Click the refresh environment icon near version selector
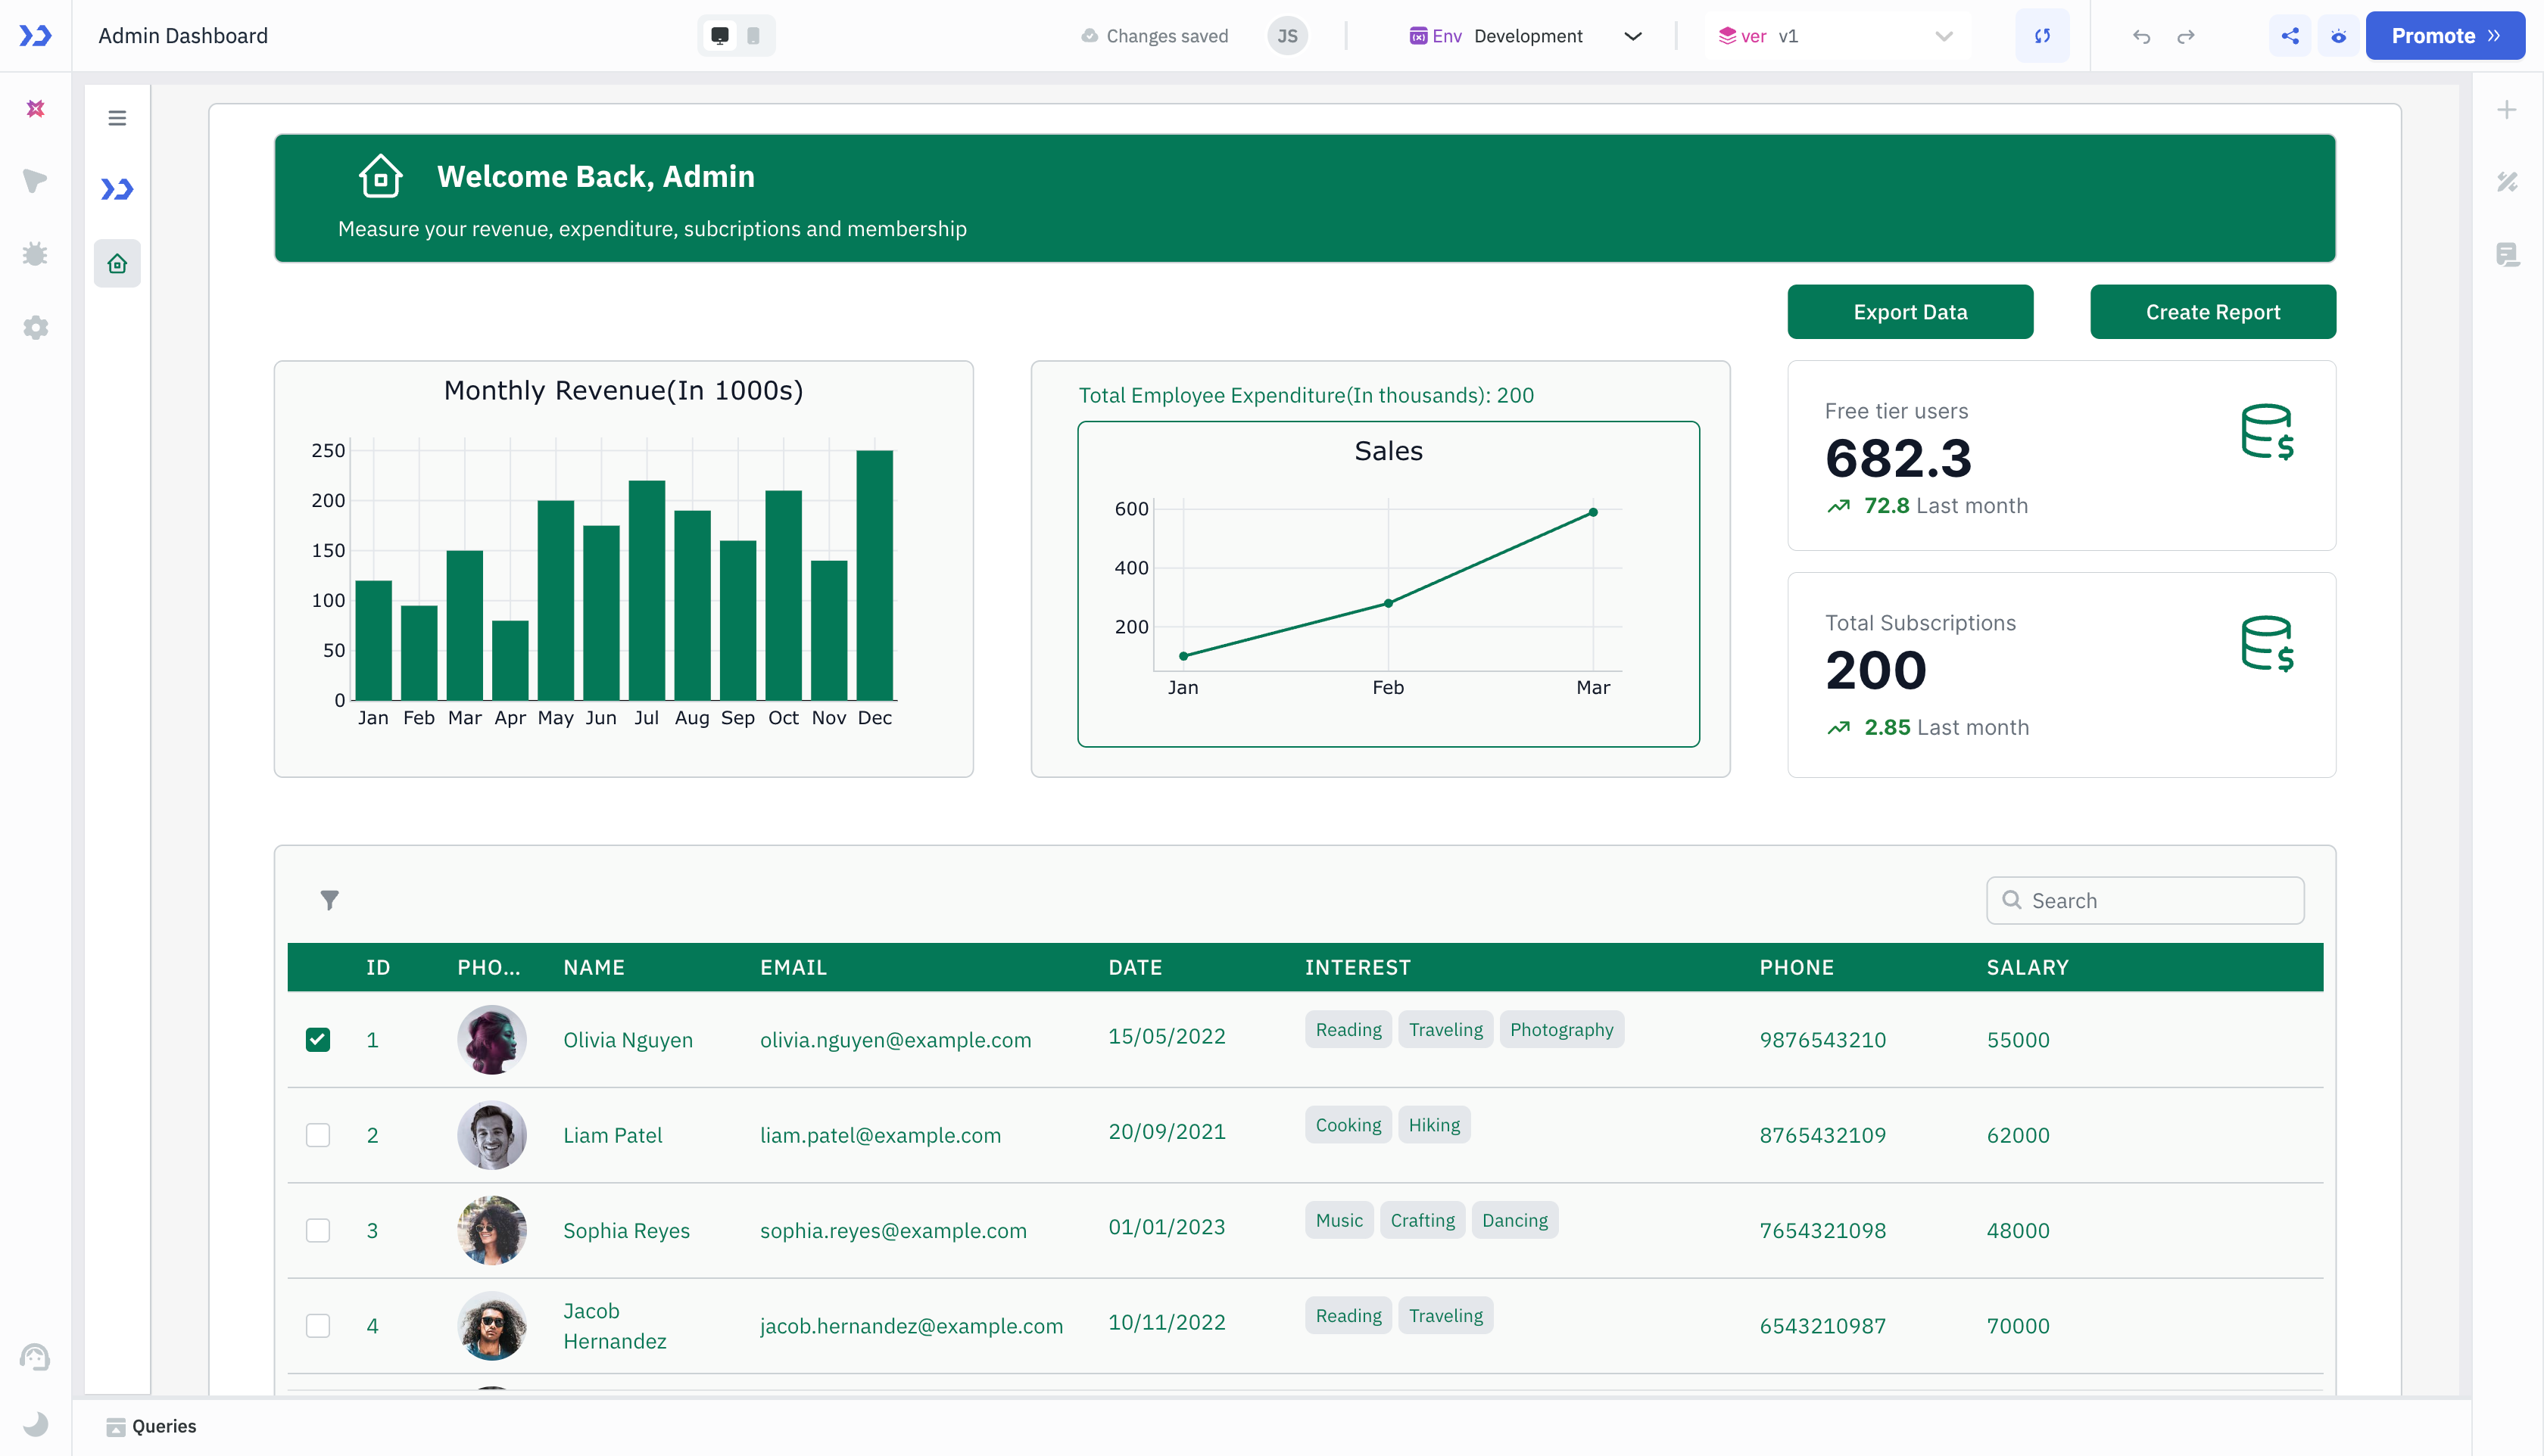 (2043, 35)
